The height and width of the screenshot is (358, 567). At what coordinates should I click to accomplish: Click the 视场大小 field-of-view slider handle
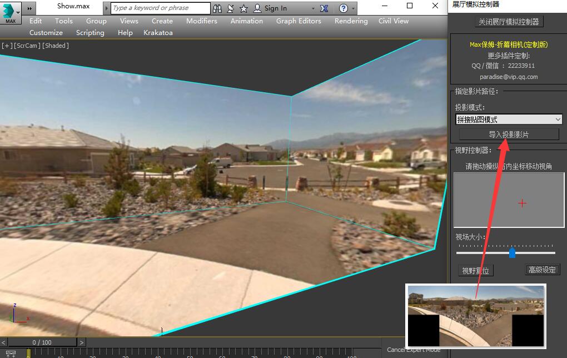pos(512,253)
